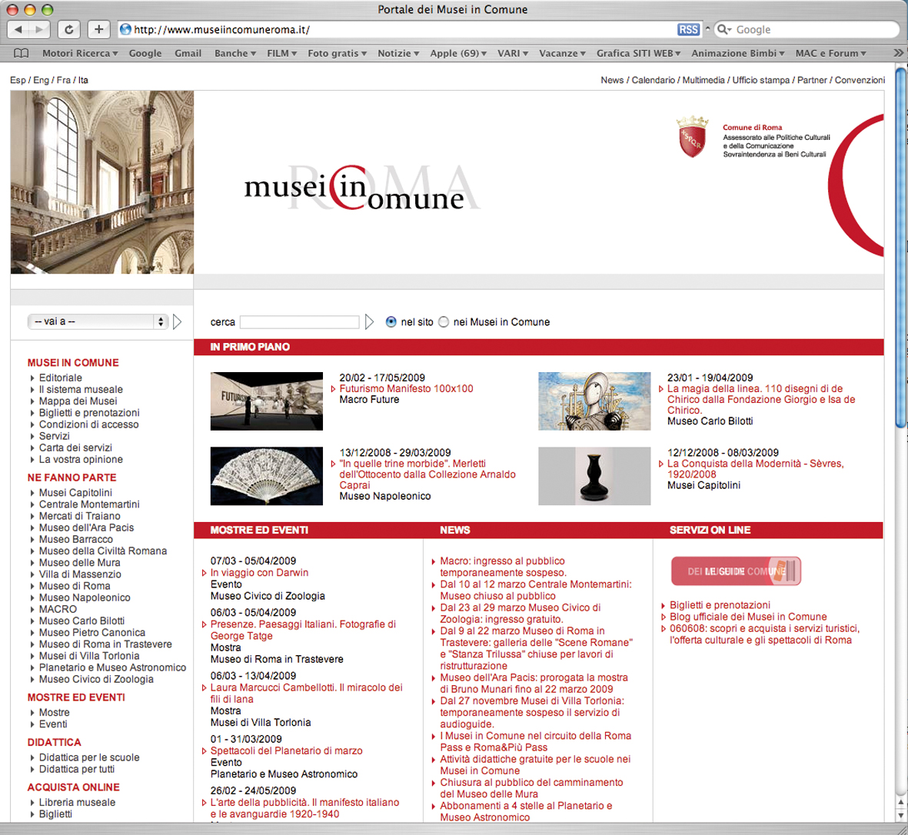Open the Mappa dei Musei sidebar link
This screenshot has height=835, width=908.
[x=78, y=401]
